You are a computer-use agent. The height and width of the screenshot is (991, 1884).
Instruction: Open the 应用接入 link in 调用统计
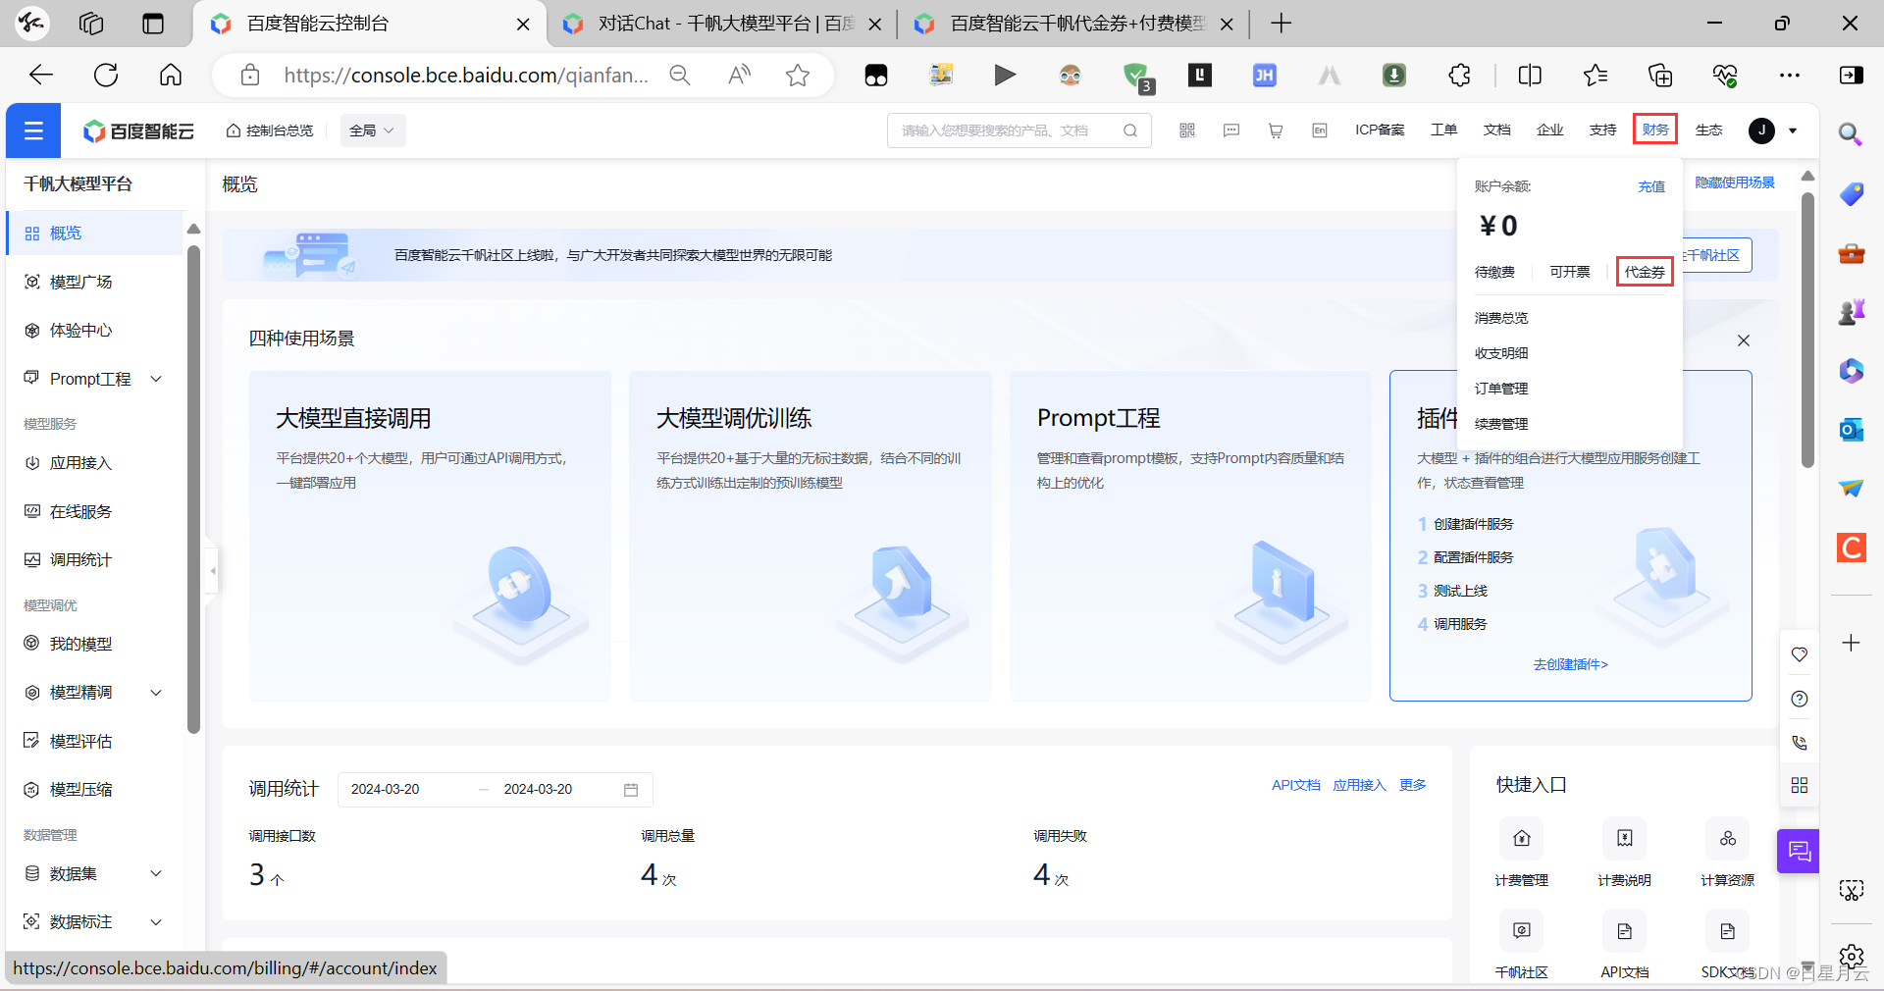tap(1359, 785)
